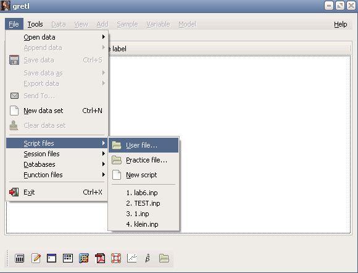Click the Clear data set broom icon
Image resolution: width=358 pixels, height=273 pixels.
[x=14, y=125]
